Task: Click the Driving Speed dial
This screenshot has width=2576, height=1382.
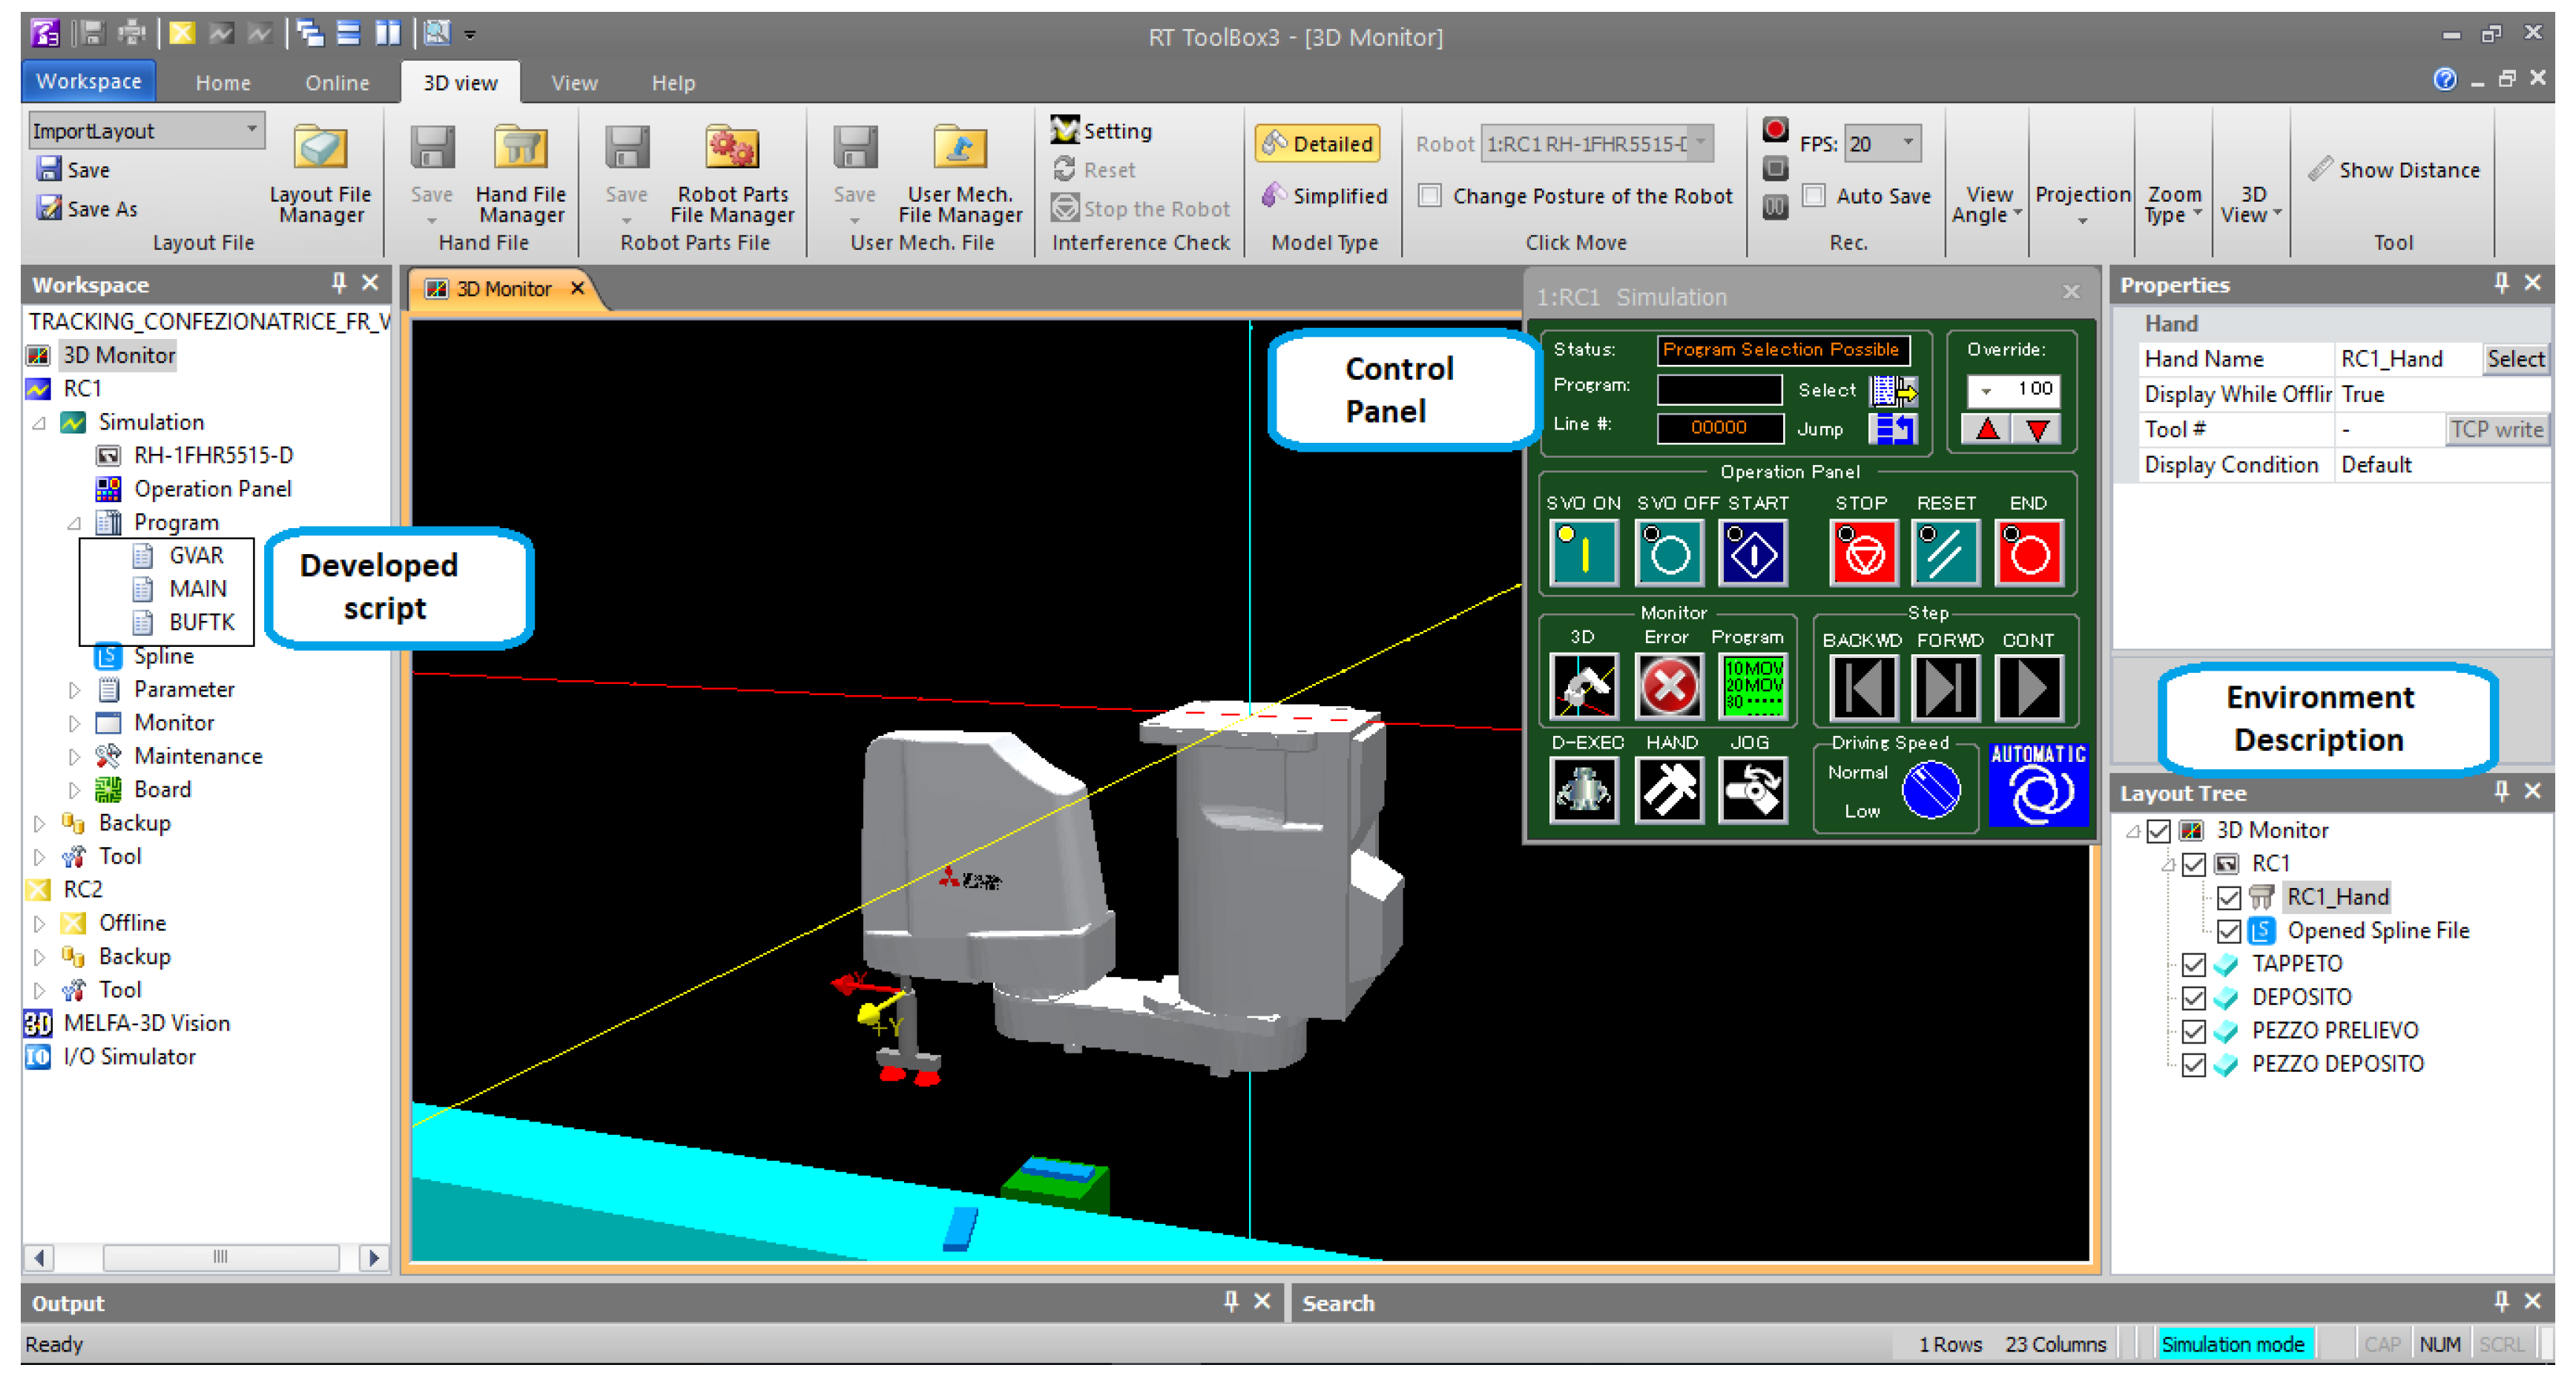Action: pyautogui.click(x=1930, y=790)
